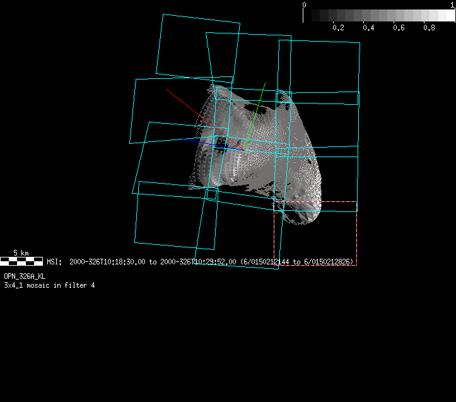
Task: Click the white rectangular frame near asteroid top-right
Action: (x=317, y=98)
